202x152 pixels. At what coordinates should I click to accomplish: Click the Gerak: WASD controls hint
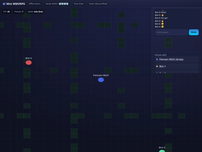[57, 4]
